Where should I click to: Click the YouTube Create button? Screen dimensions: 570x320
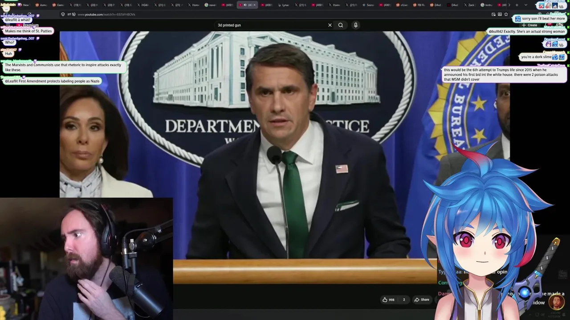pyautogui.click(x=530, y=25)
